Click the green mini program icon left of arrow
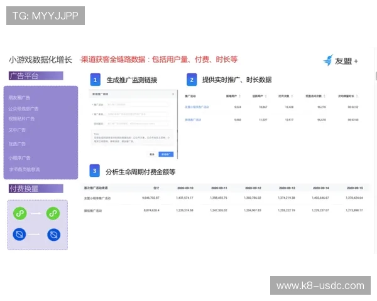Viewport: 377px width, 301px height. click(x=19, y=213)
